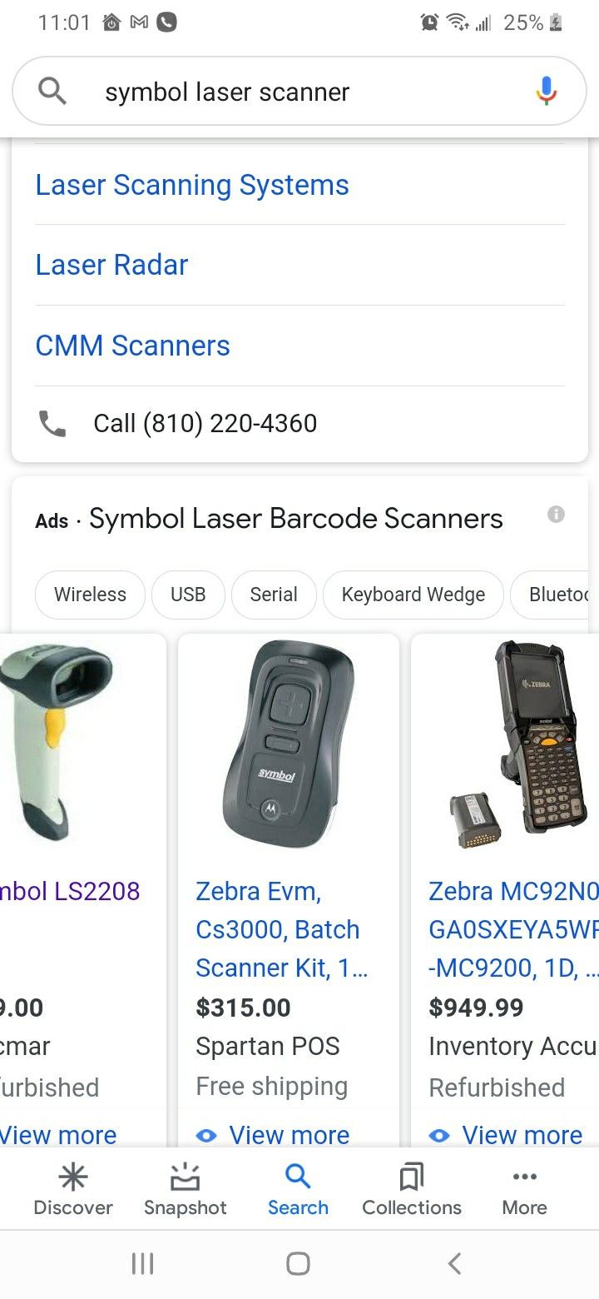Open the Laser Scanning Systems link
The width and height of the screenshot is (599, 1299).
192,185
